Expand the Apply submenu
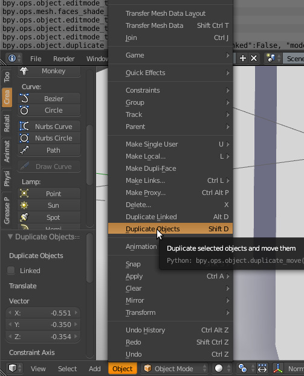 click(x=170, y=276)
